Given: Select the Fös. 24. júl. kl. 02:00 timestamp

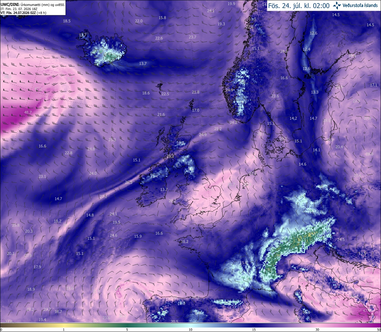Looking at the screenshot, I should (299, 6).
